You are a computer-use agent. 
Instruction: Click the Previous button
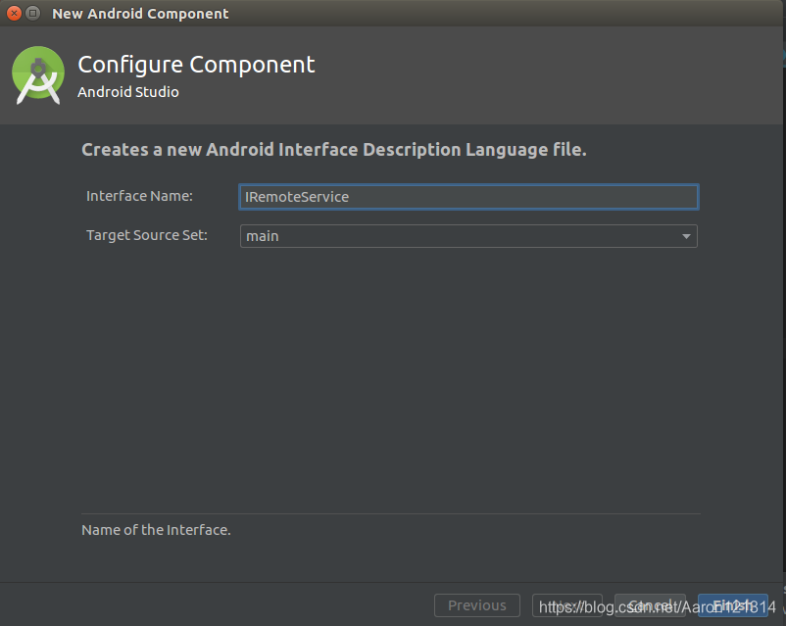[476, 605]
